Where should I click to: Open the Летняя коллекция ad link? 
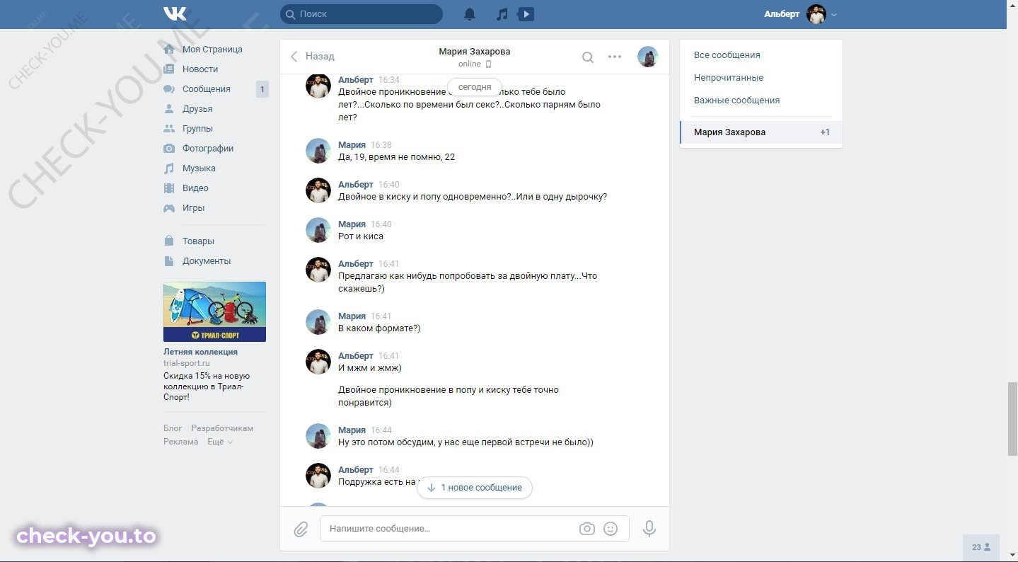200,352
